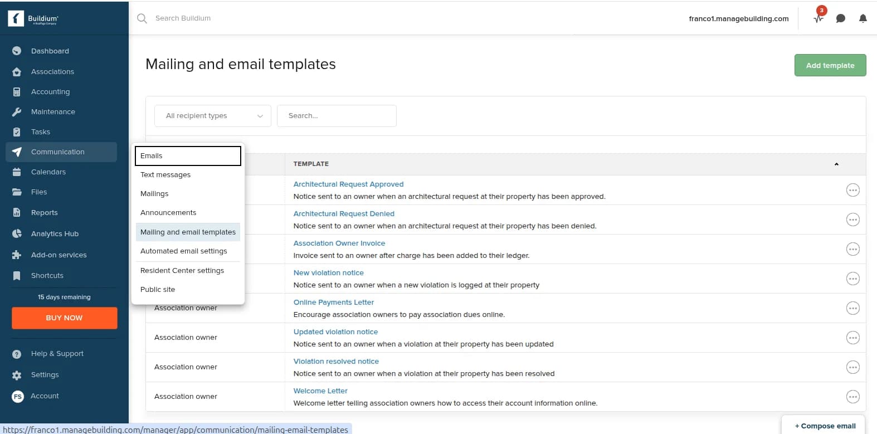Click the Mailing and email templates heading

coord(241,65)
